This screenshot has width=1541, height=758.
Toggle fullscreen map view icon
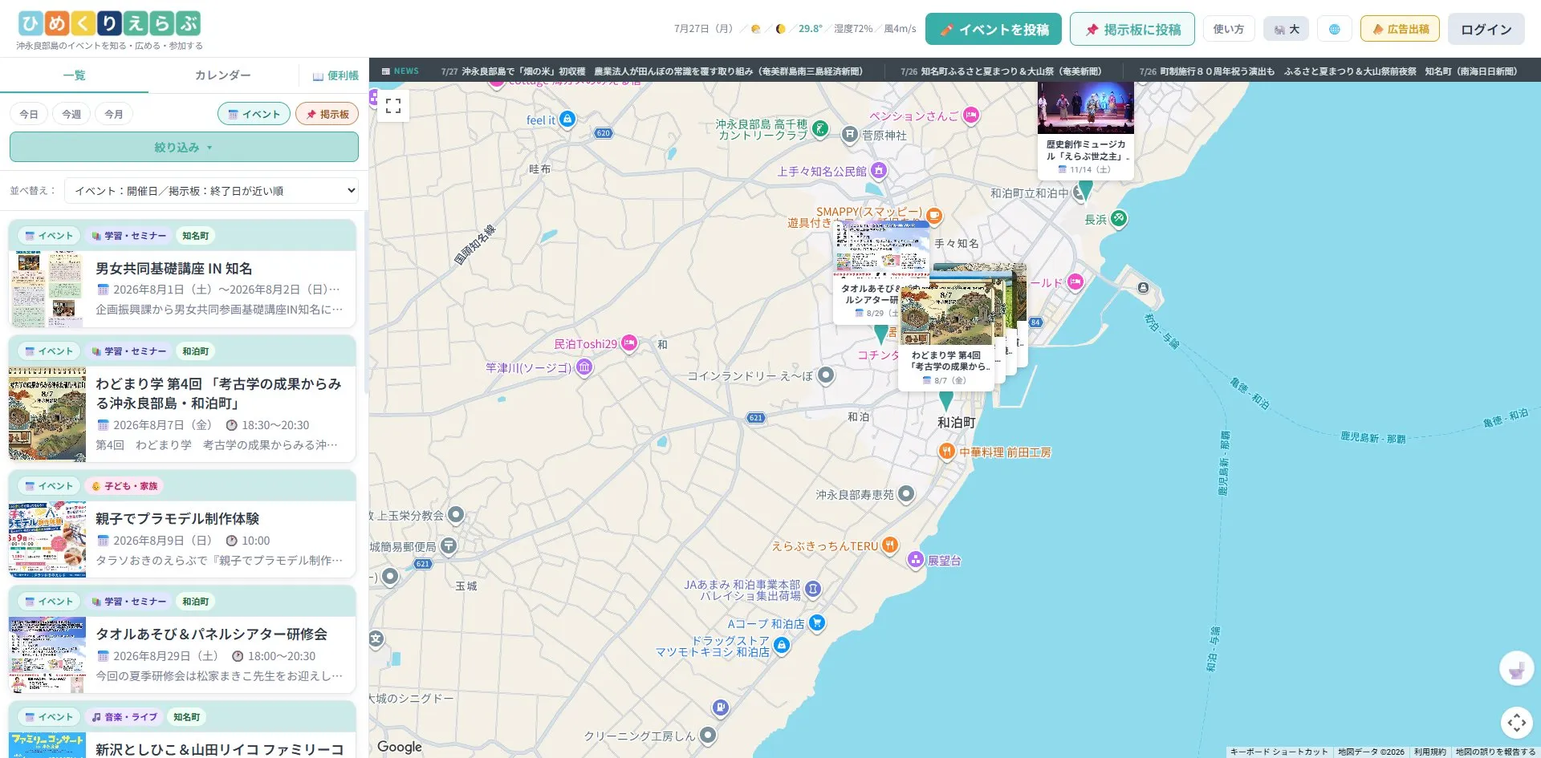pos(393,106)
